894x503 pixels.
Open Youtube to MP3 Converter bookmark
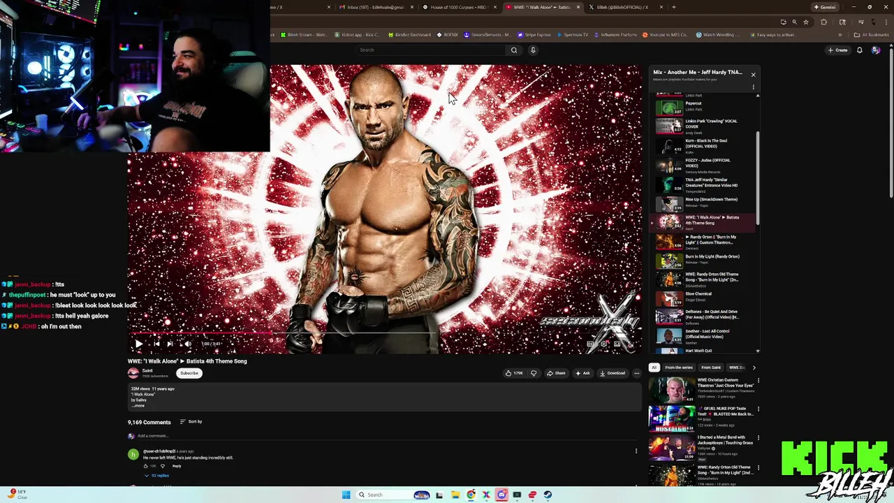tap(665, 34)
